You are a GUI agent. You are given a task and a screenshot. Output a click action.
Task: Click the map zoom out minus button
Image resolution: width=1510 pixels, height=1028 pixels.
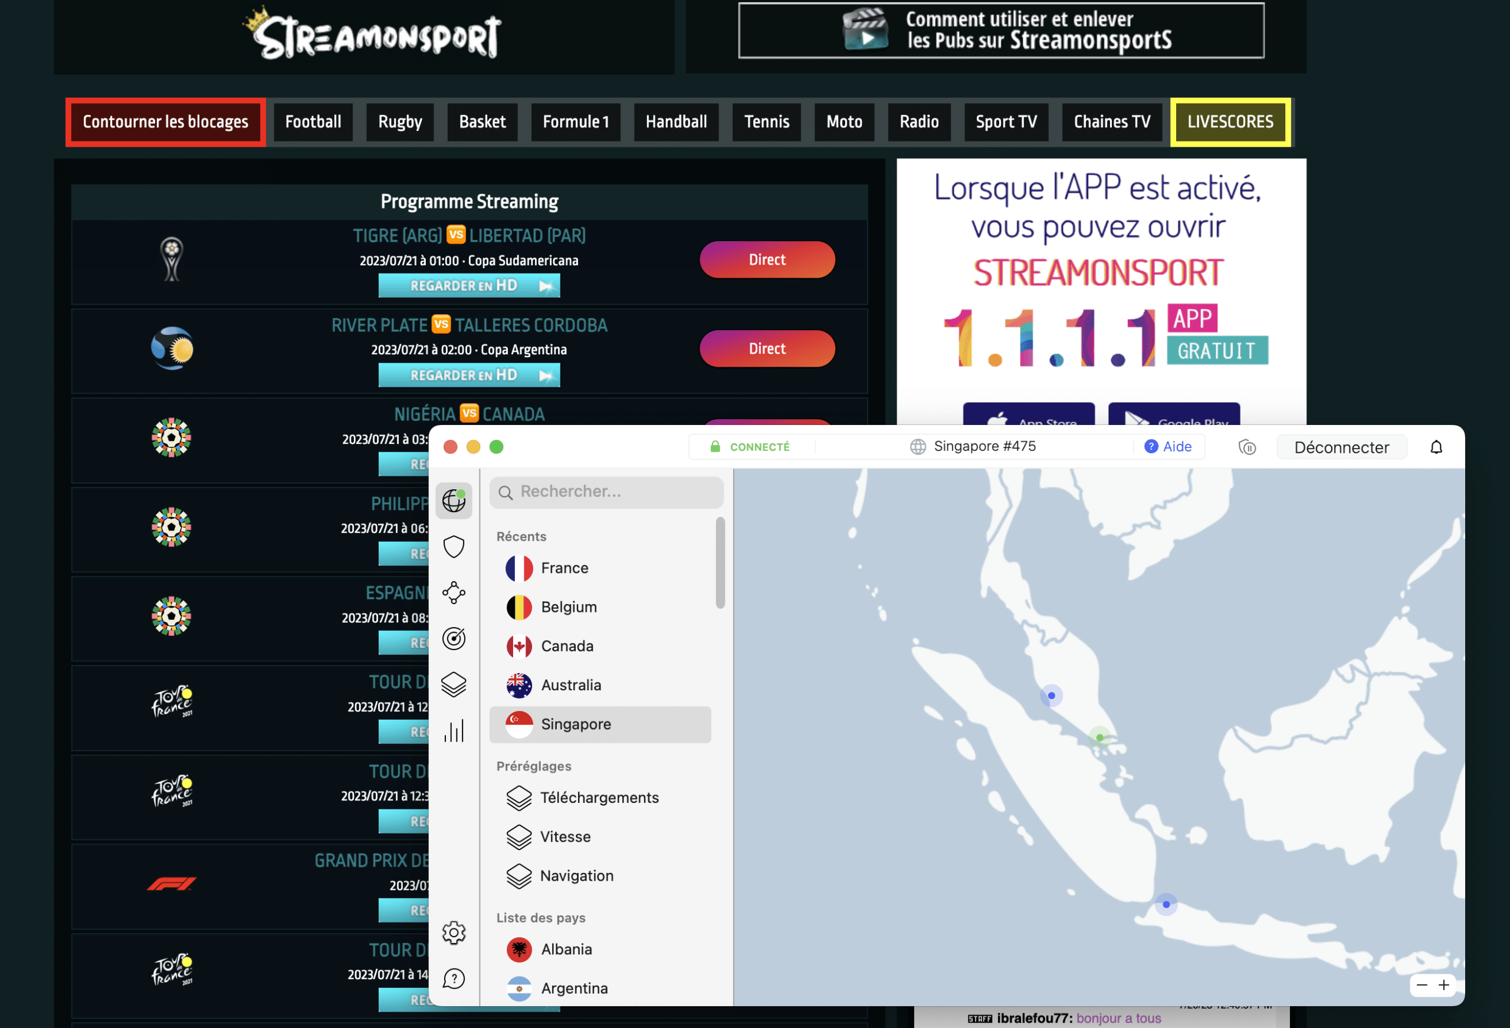pos(1422,985)
